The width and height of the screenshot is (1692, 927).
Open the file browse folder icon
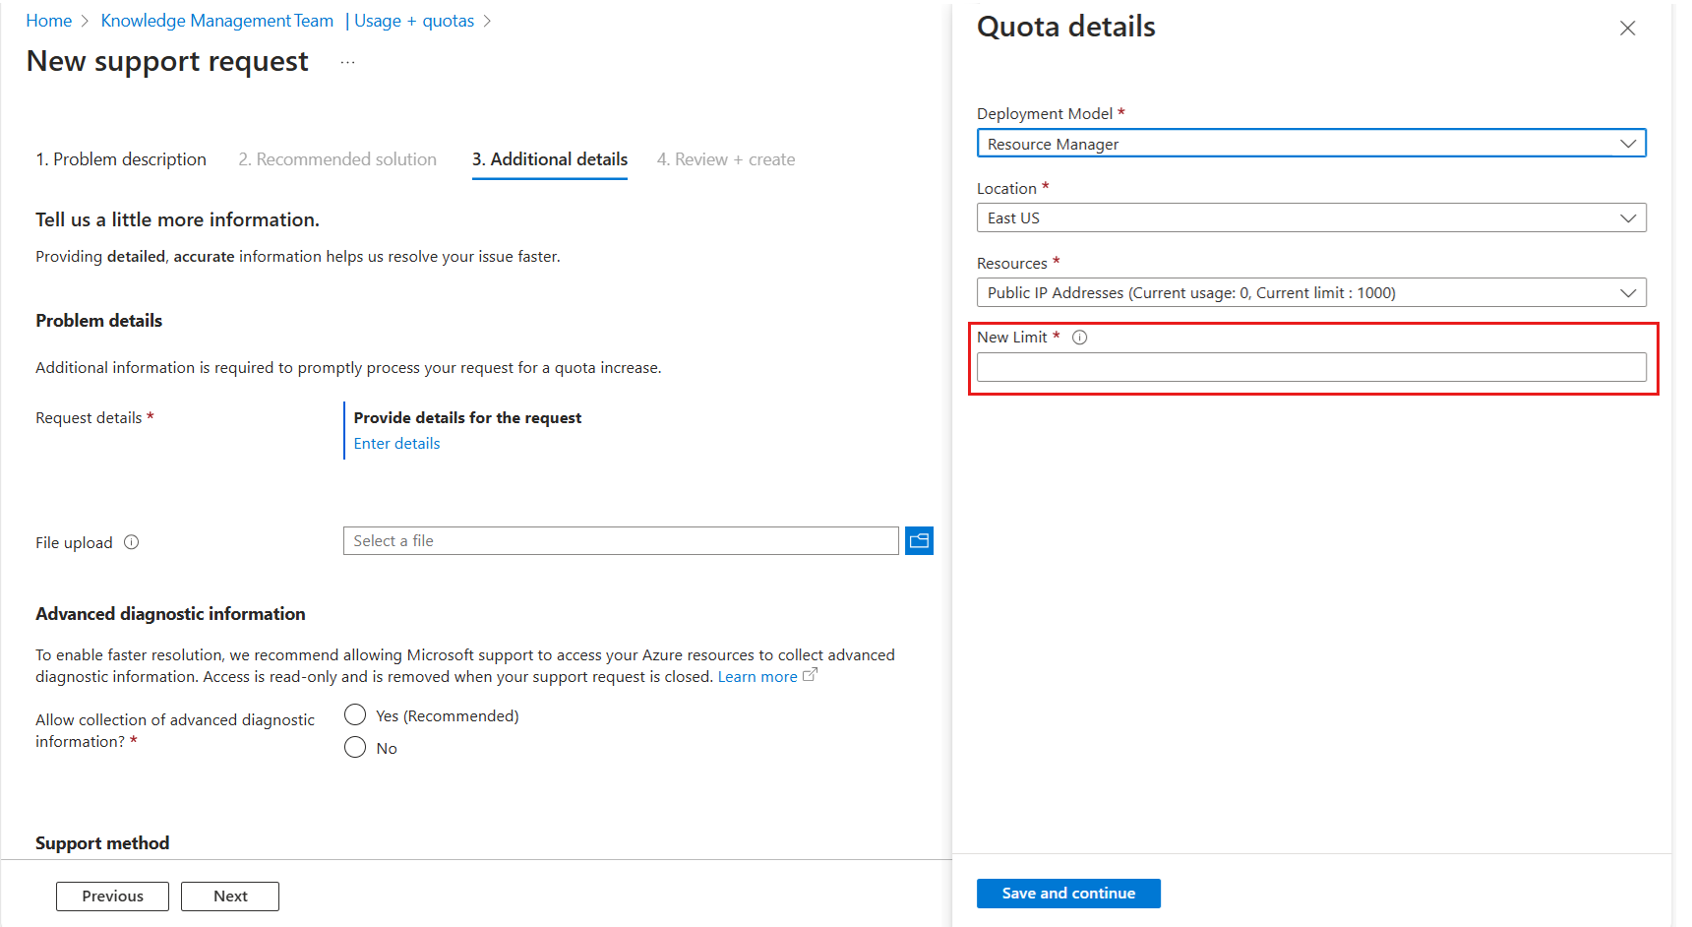click(919, 540)
